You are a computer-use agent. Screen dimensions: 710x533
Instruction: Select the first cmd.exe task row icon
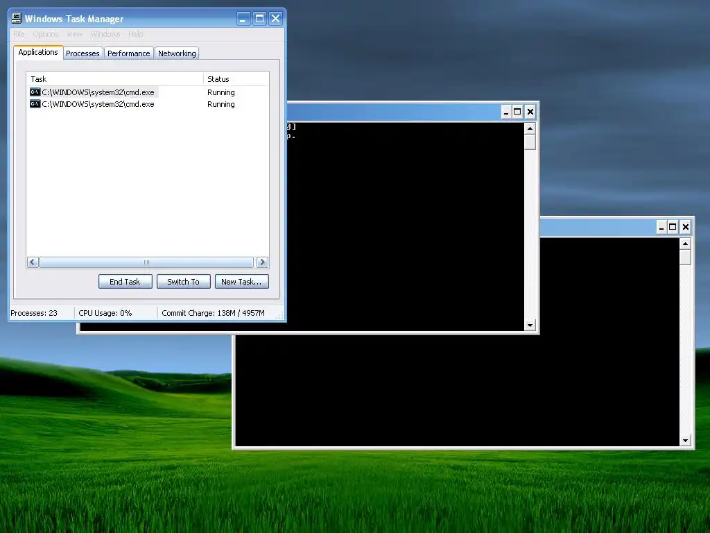pos(35,92)
